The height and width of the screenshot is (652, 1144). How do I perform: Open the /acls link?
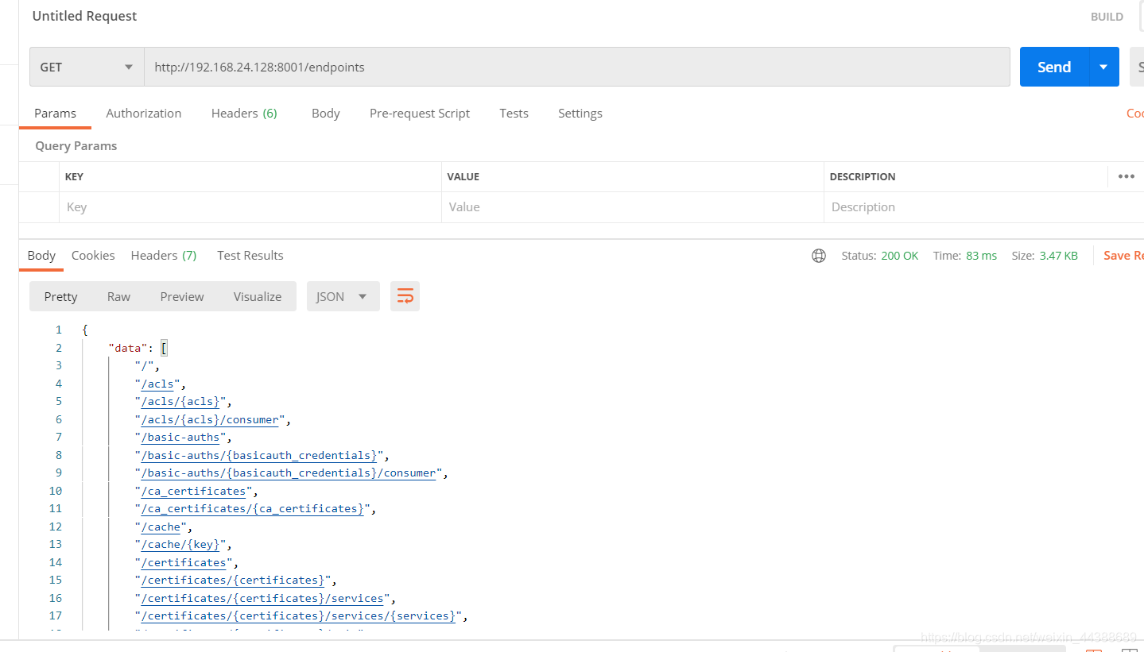click(x=157, y=384)
